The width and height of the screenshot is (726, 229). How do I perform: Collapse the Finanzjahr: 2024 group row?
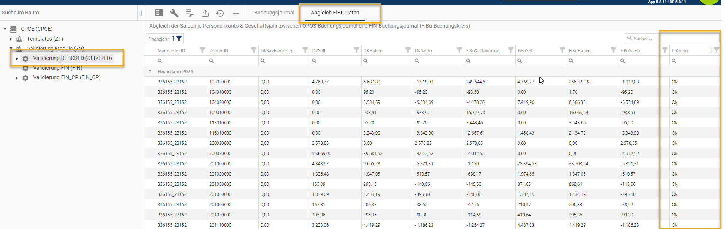[x=150, y=71]
